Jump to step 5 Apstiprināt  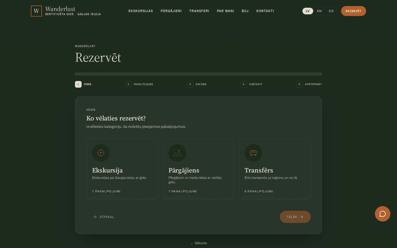click(309, 84)
